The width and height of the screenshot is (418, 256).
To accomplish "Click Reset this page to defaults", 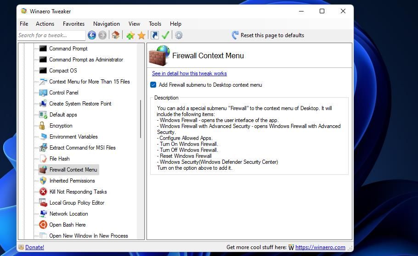I will (x=272, y=35).
